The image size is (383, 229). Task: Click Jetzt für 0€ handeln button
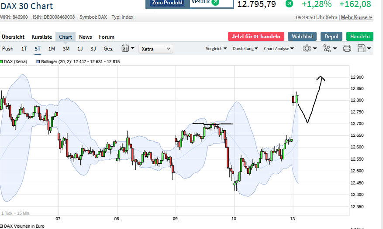[x=256, y=37]
